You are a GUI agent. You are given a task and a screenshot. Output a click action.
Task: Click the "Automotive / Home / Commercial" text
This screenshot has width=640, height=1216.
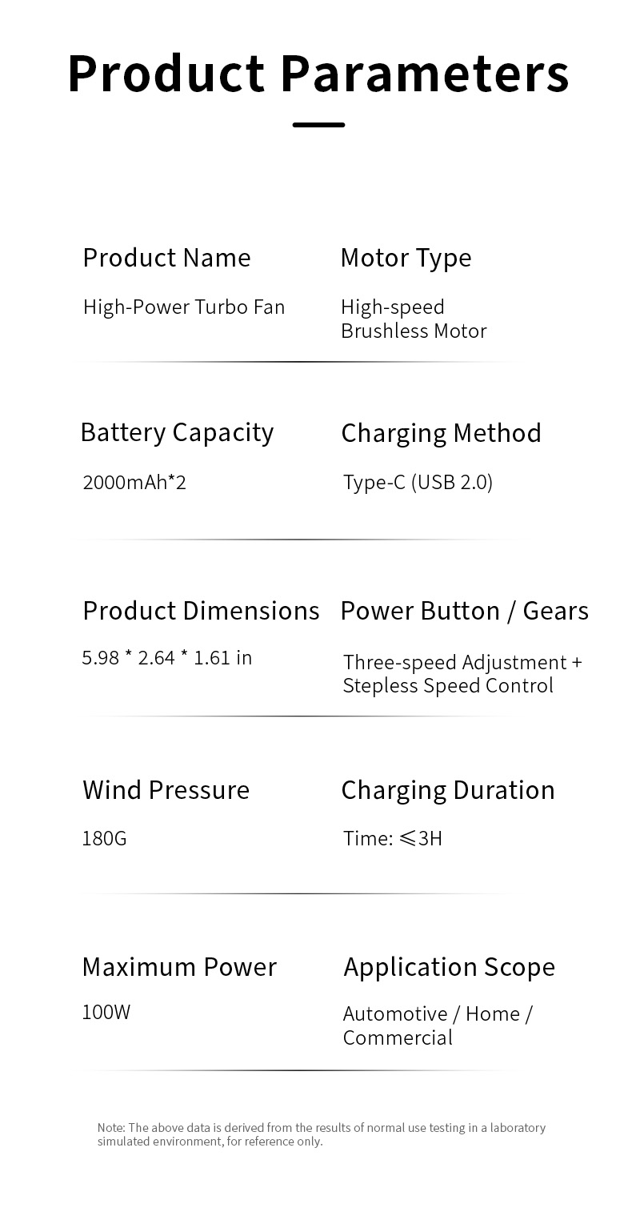(x=437, y=1025)
